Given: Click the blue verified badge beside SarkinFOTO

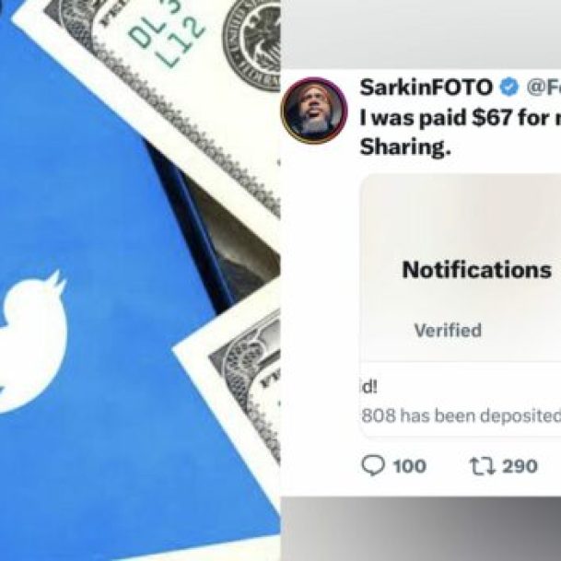Looking at the screenshot, I should (x=509, y=88).
